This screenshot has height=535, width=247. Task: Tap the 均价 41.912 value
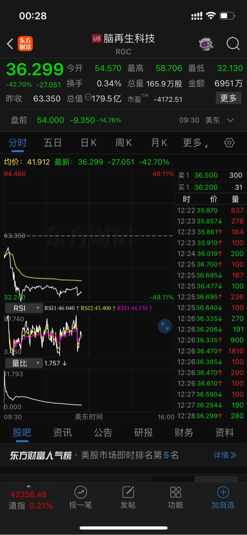point(39,162)
